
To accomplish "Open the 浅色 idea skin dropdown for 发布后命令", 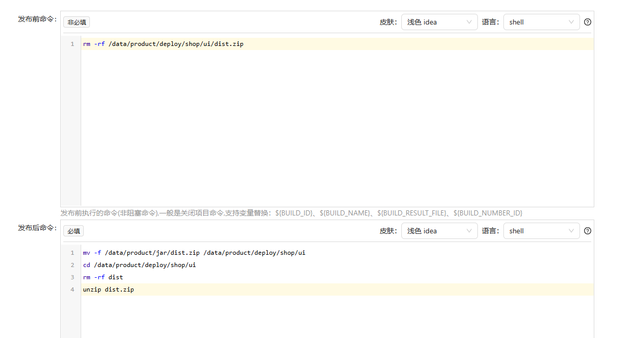I will [439, 231].
